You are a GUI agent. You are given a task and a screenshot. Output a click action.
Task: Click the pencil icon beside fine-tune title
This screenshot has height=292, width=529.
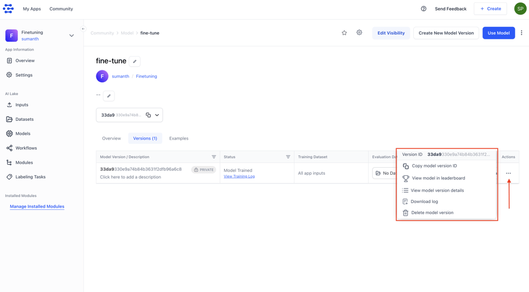point(135,62)
